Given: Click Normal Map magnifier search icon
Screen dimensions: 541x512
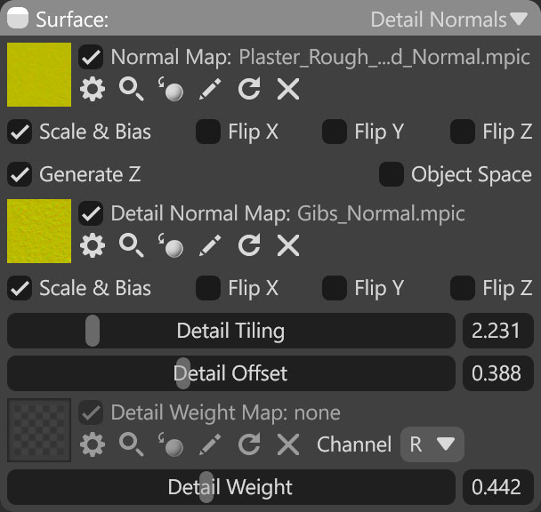Looking at the screenshot, I should tap(131, 89).
